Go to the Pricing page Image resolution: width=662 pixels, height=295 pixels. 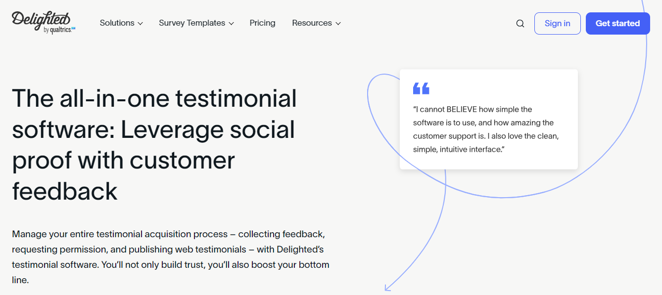click(262, 23)
